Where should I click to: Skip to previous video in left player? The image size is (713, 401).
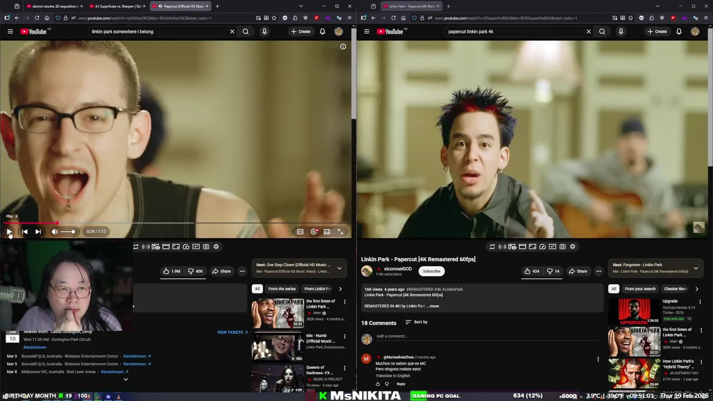tap(25, 232)
